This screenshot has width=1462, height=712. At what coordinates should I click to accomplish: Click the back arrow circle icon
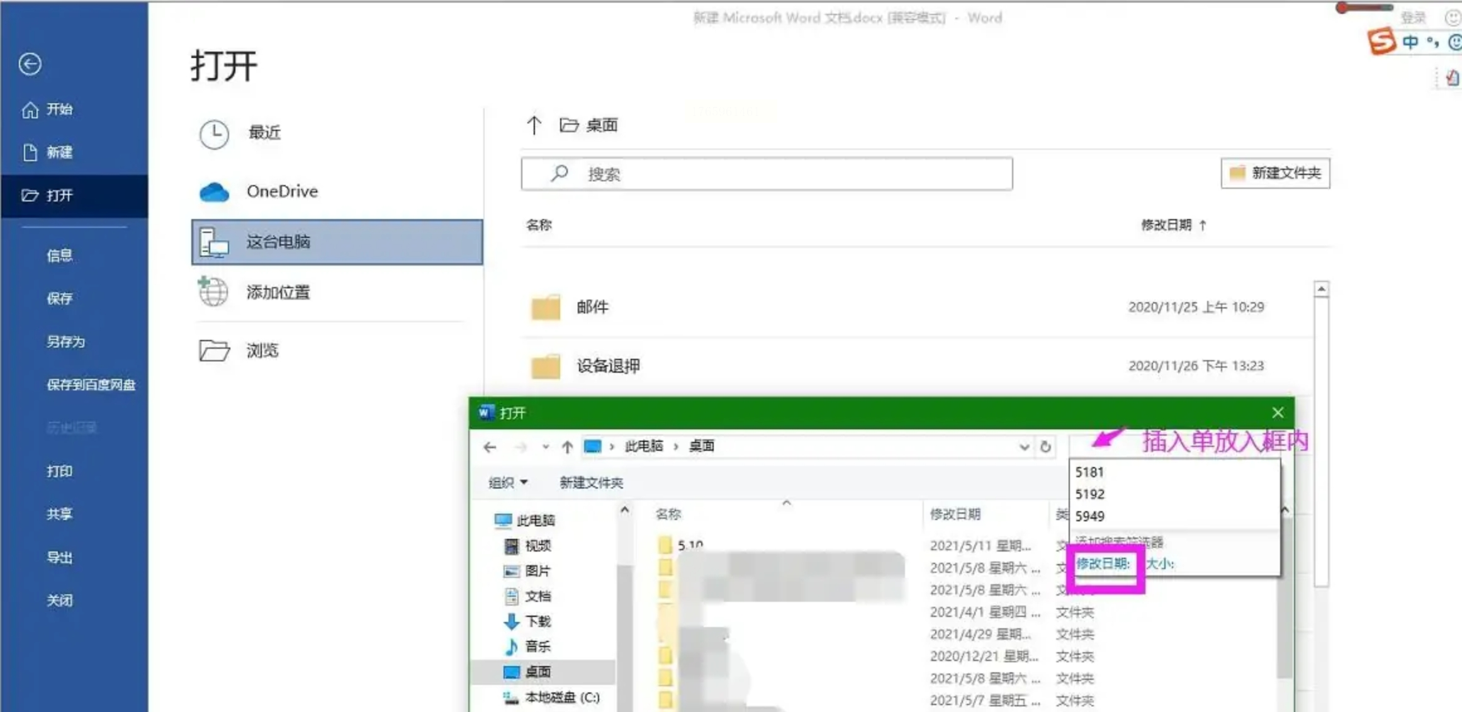click(x=30, y=64)
